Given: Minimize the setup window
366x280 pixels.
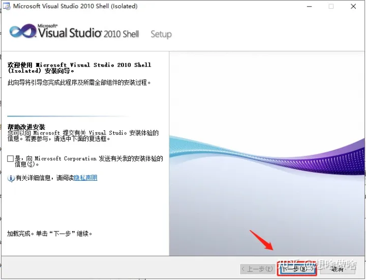Looking at the screenshot, I should tap(310, 6).
